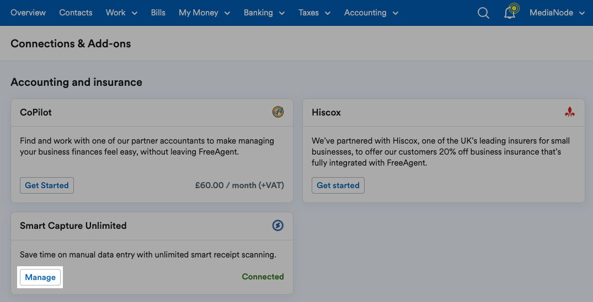
Task: Click the Smart Capture lightning bolt icon
Action: [x=278, y=226]
